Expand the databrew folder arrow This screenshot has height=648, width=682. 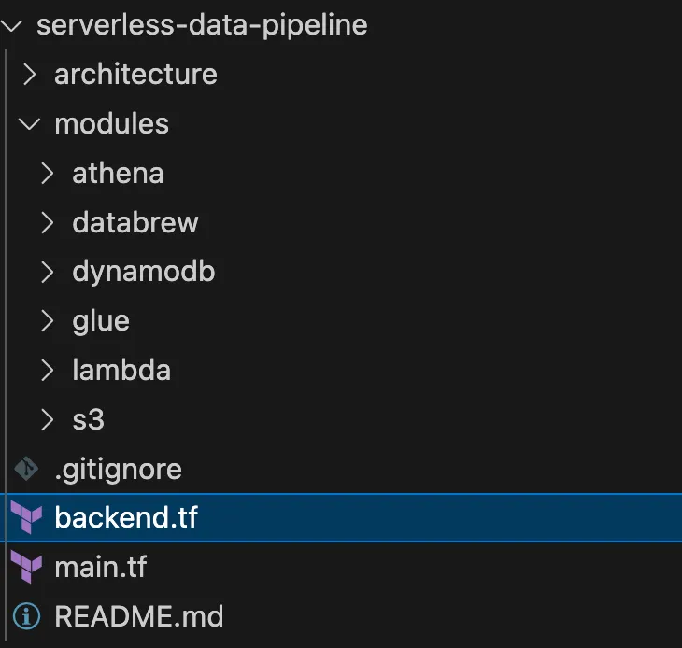coord(49,222)
